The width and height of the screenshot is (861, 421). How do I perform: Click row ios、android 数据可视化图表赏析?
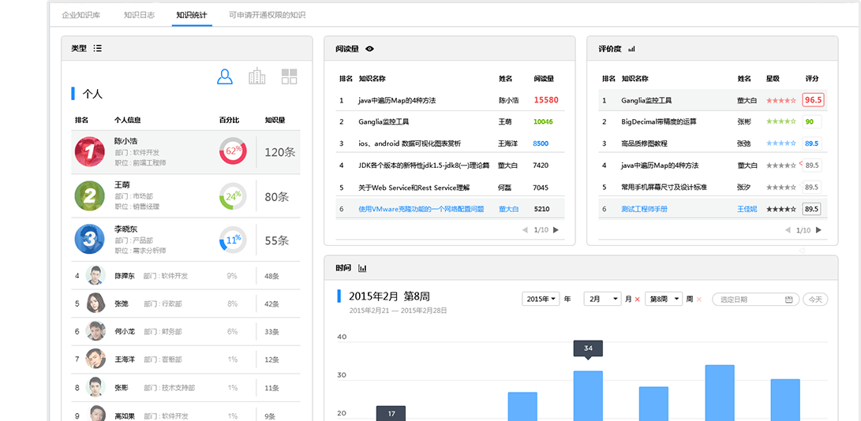451,143
